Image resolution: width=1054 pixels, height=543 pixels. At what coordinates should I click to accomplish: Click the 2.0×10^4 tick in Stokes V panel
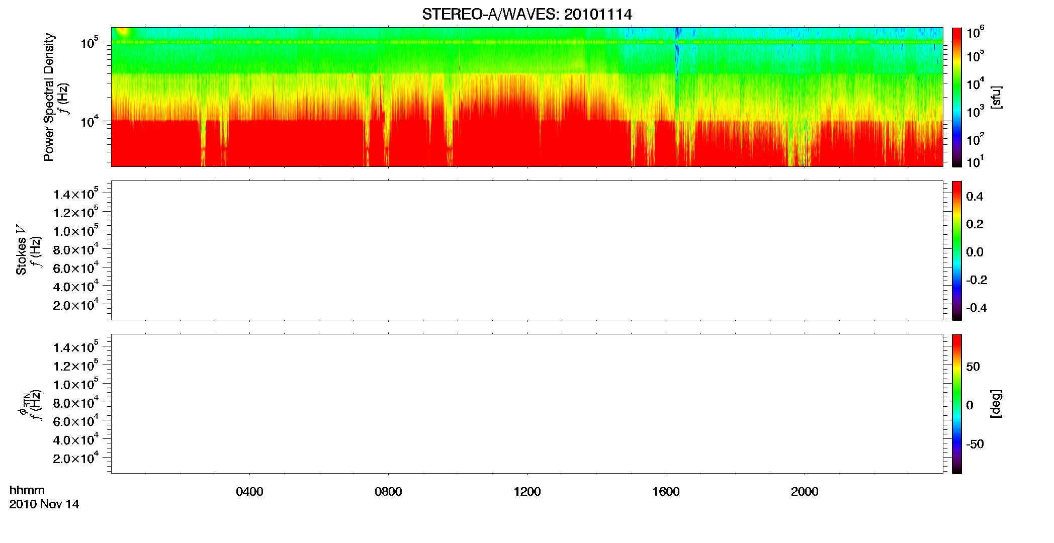coord(76,304)
